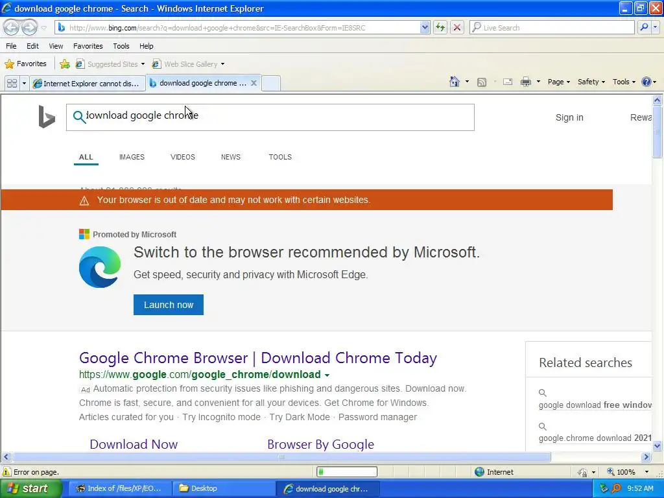Open the View menu
Screen dimensions: 664x498
56,46
